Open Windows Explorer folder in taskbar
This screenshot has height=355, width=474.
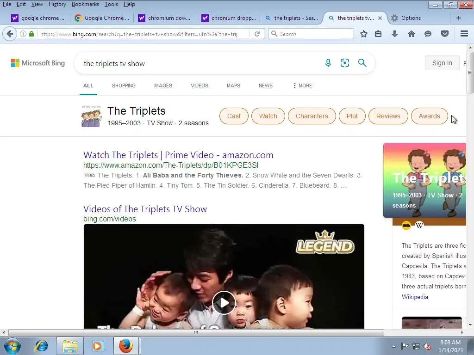[70, 346]
